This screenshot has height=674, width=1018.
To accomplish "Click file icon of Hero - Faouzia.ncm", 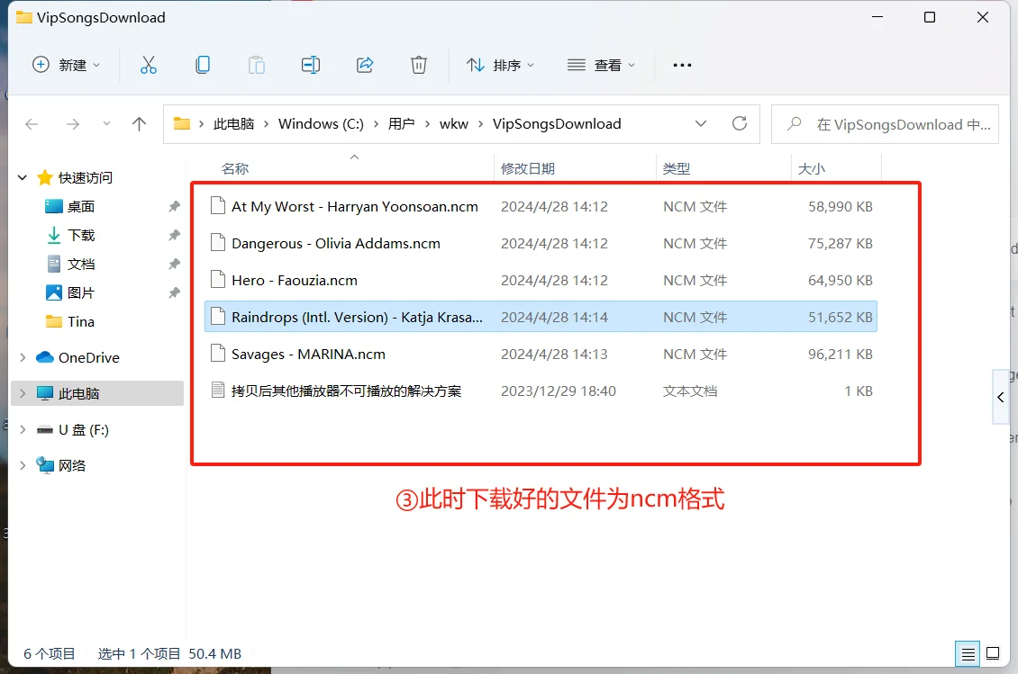I will coord(218,280).
